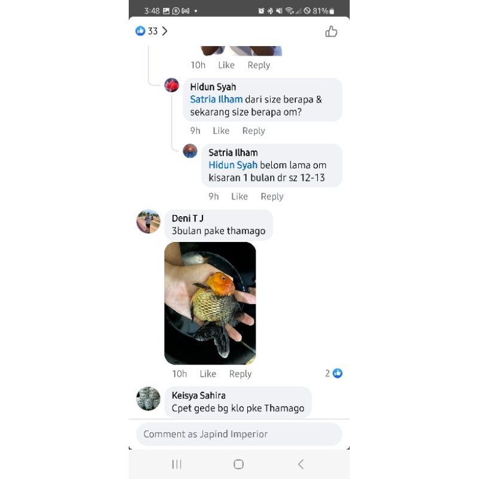Screen dimensions: 479x479
Task: Open the goldfish photo in Deni's comment
Action: tap(210, 304)
